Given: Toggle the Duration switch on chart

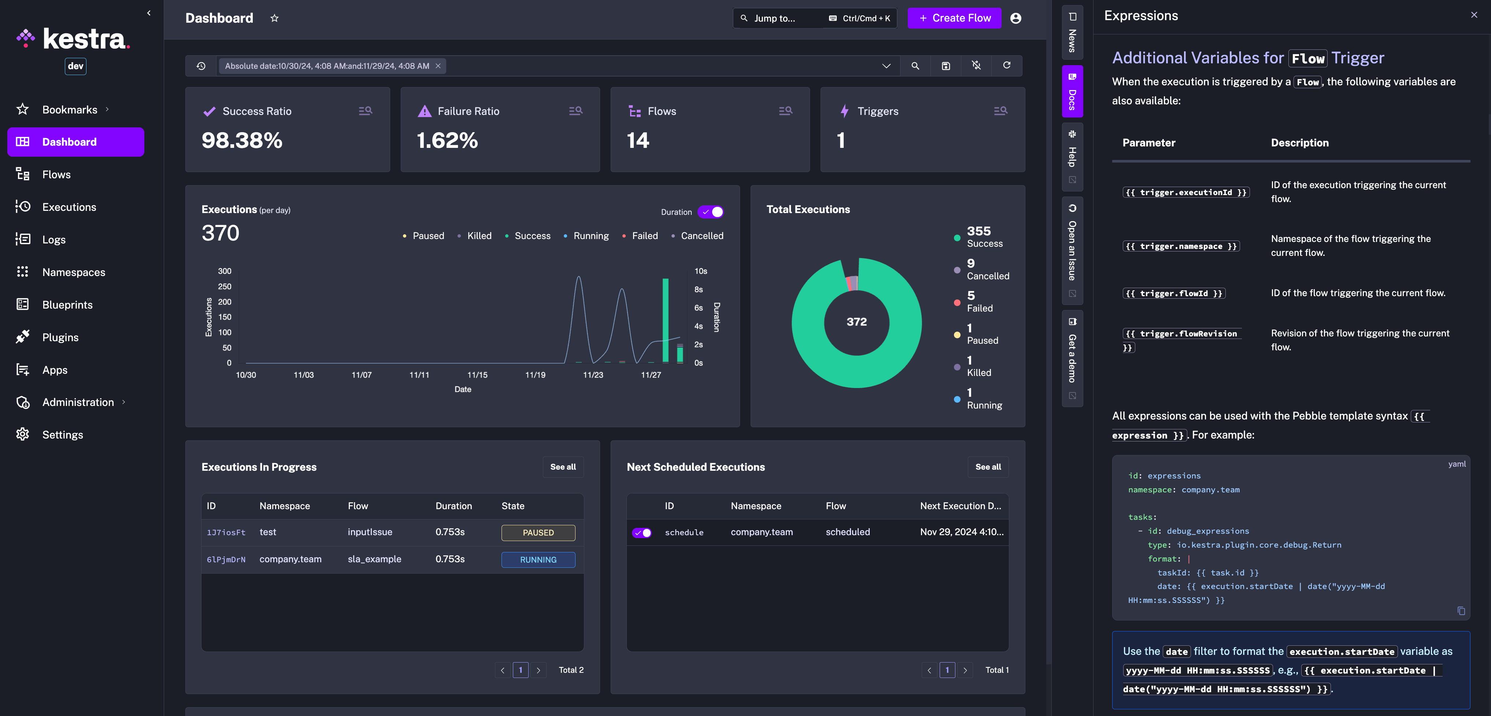Looking at the screenshot, I should pyautogui.click(x=711, y=212).
